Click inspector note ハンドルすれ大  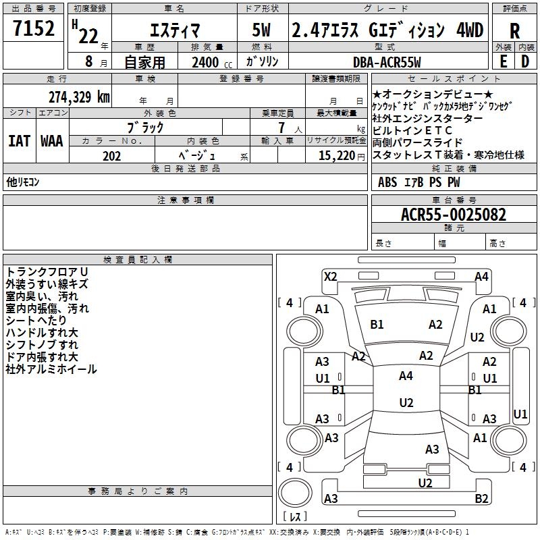[42, 333]
